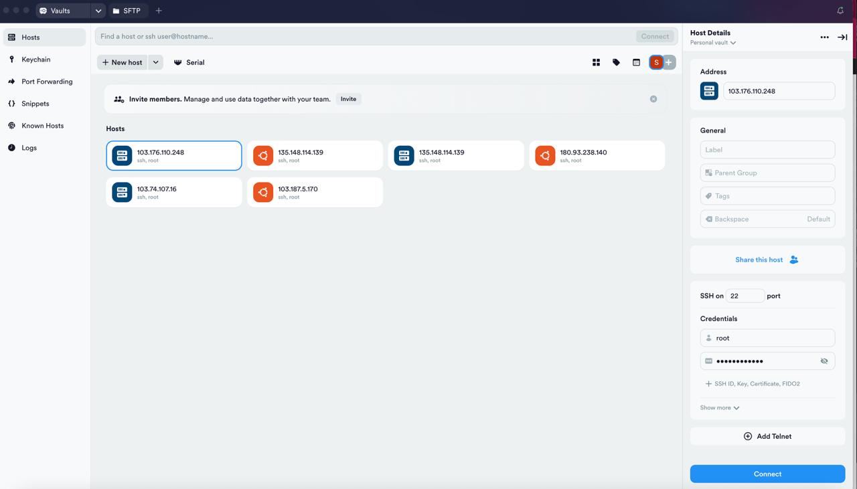Open the calendar sort icon
857x489 pixels.
click(x=636, y=62)
